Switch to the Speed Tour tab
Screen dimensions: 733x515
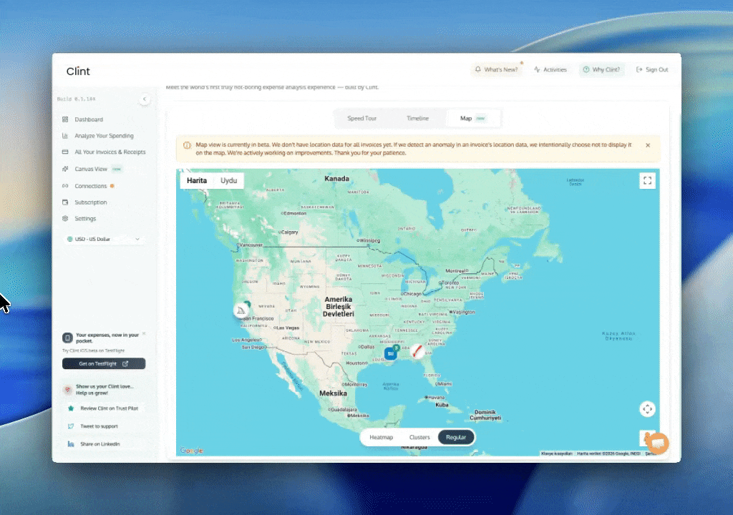pos(362,118)
